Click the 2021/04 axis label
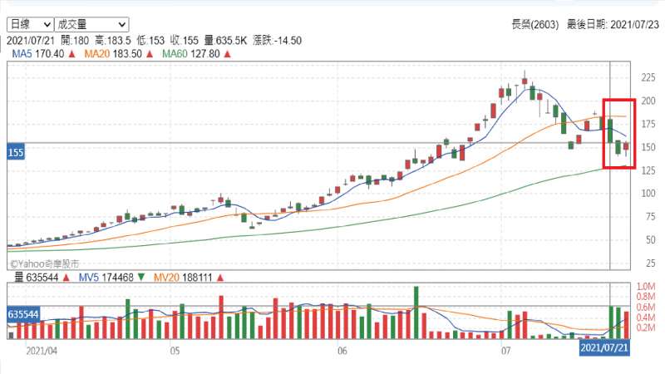Image resolution: width=665 pixels, height=374 pixels. coord(42,351)
